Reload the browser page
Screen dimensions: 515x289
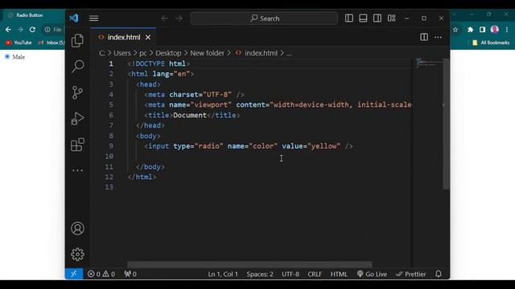tap(32, 30)
